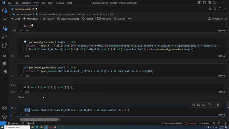Open remote window status bar button
Image resolution: width=229 pixels, height=129 pixels.
[x=3, y=123]
